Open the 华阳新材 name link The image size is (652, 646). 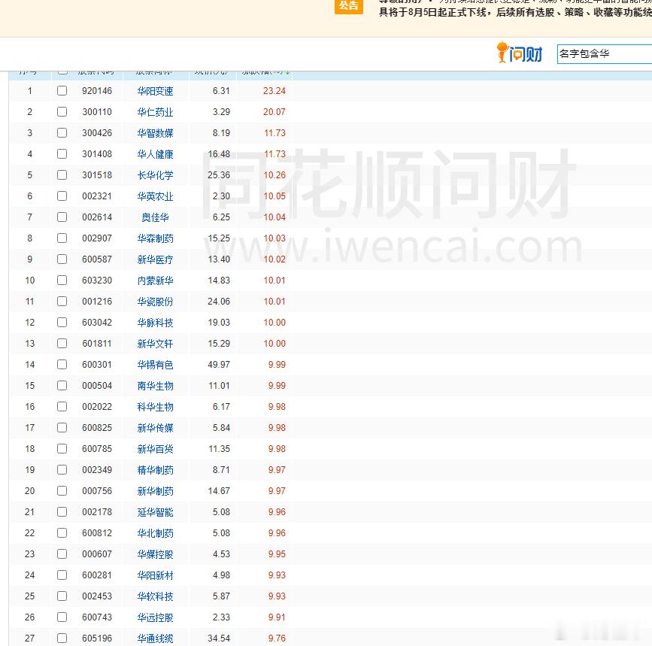(x=155, y=575)
